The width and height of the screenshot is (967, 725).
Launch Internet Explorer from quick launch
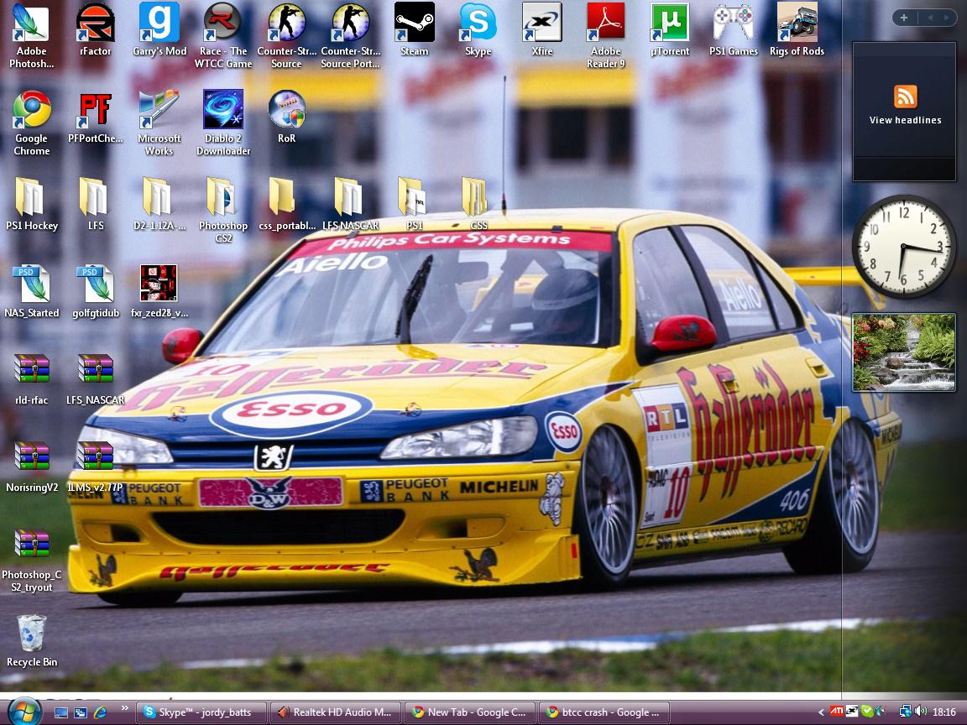click(100, 712)
